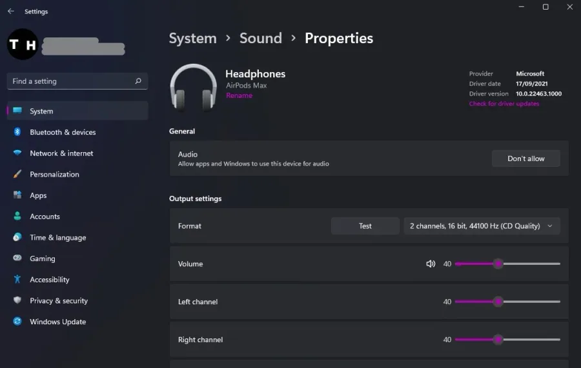Click the TH profile avatar
This screenshot has height=368, width=581.
click(x=23, y=44)
